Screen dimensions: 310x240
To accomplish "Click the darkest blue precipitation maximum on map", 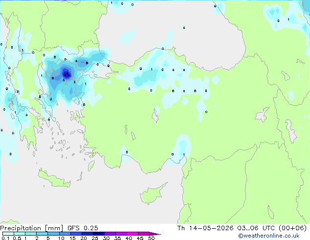I will (66, 74).
